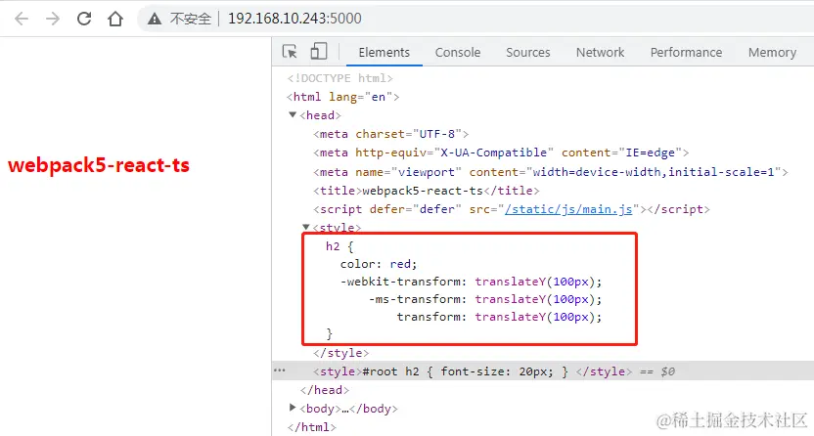Image resolution: width=814 pixels, height=436 pixels.
Task: Switch to the Elements tab
Action: pos(384,53)
